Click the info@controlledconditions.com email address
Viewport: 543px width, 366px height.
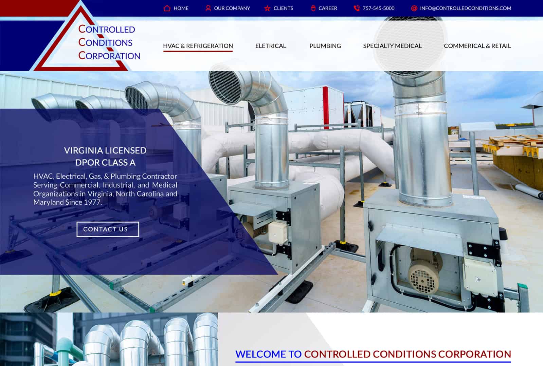pyautogui.click(x=465, y=8)
